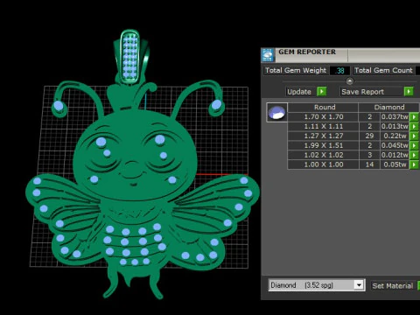Select the 1.11 X 1.11 size cell

pyautogui.click(x=324, y=127)
